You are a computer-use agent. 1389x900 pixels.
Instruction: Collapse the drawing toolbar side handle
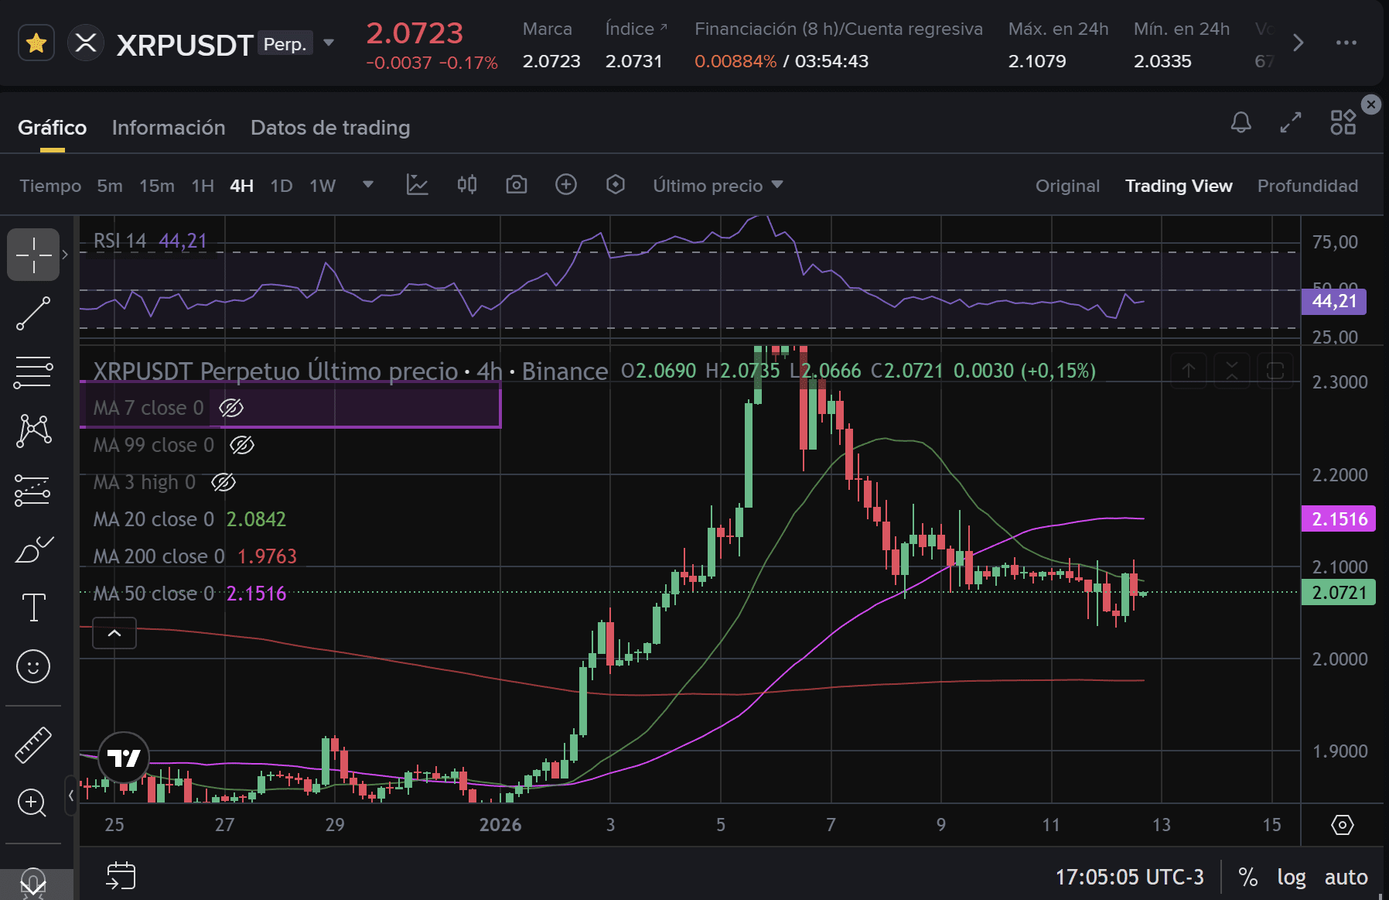pos(70,796)
